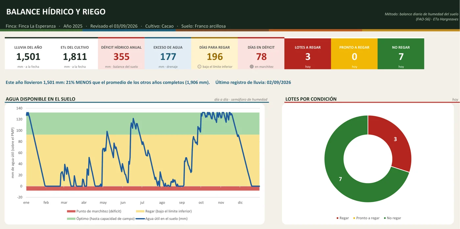The height and width of the screenshot is (229, 460).
Task: Click the green NO REGAR card
Action: tap(401, 54)
